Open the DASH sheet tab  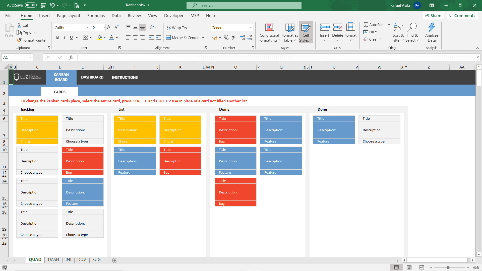coord(53,260)
